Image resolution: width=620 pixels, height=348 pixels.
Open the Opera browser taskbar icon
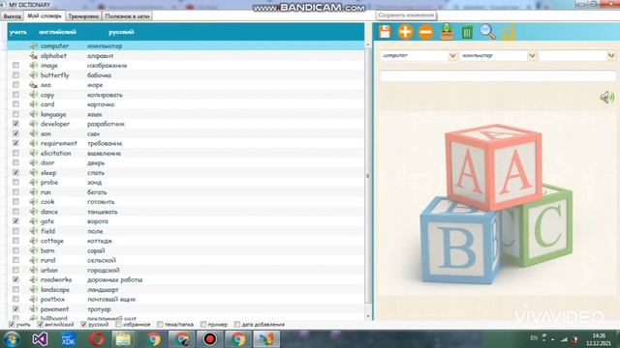tap(97, 339)
